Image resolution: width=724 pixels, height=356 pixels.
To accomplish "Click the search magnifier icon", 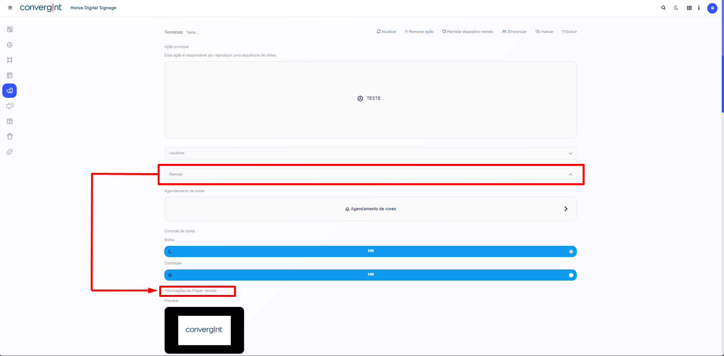I will click(x=664, y=8).
